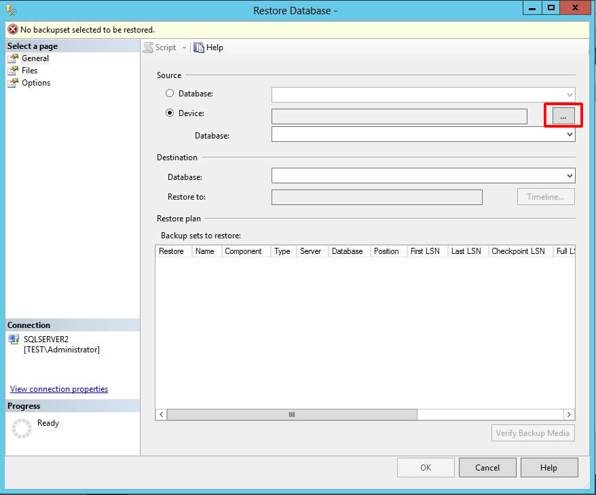Click the Options page icon
This screenshot has height=495, width=596.
pos(12,83)
